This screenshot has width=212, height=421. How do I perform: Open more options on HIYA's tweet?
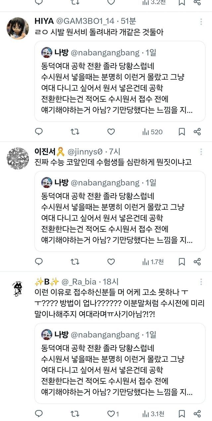click(x=201, y=22)
